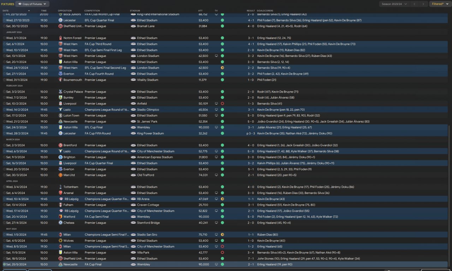
Task: Open the Copy of Fixtures view dropdown
Action: [32, 4]
